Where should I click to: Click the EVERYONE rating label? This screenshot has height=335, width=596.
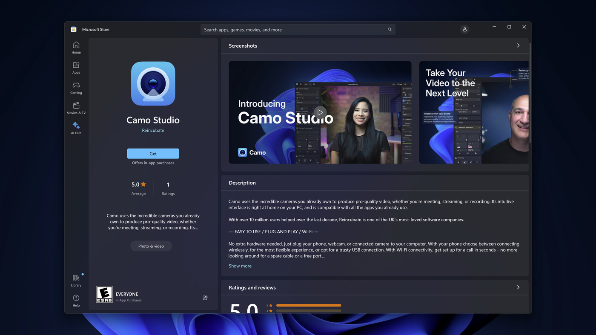pyautogui.click(x=127, y=294)
